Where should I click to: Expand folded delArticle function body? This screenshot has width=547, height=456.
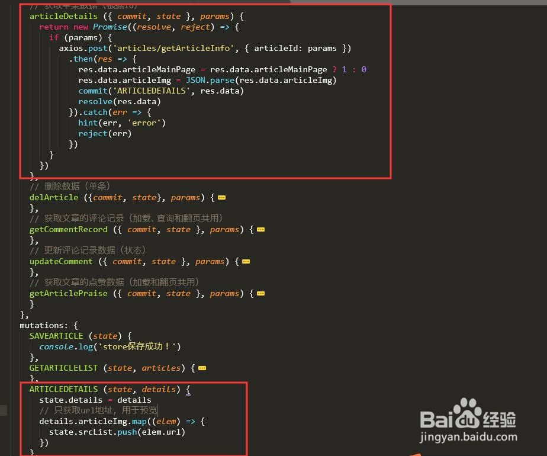pos(222,197)
